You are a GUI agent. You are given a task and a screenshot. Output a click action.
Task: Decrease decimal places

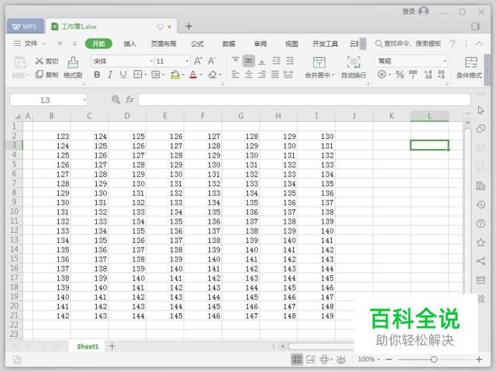[x=441, y=75]
